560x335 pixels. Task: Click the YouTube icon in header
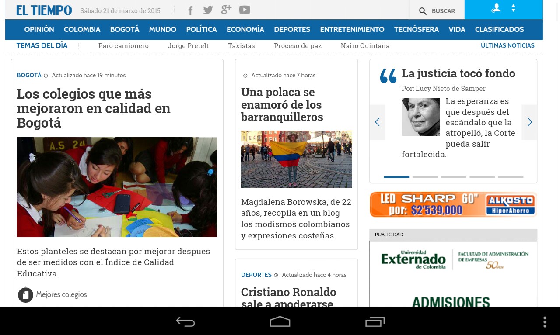(x=245, y=10)
